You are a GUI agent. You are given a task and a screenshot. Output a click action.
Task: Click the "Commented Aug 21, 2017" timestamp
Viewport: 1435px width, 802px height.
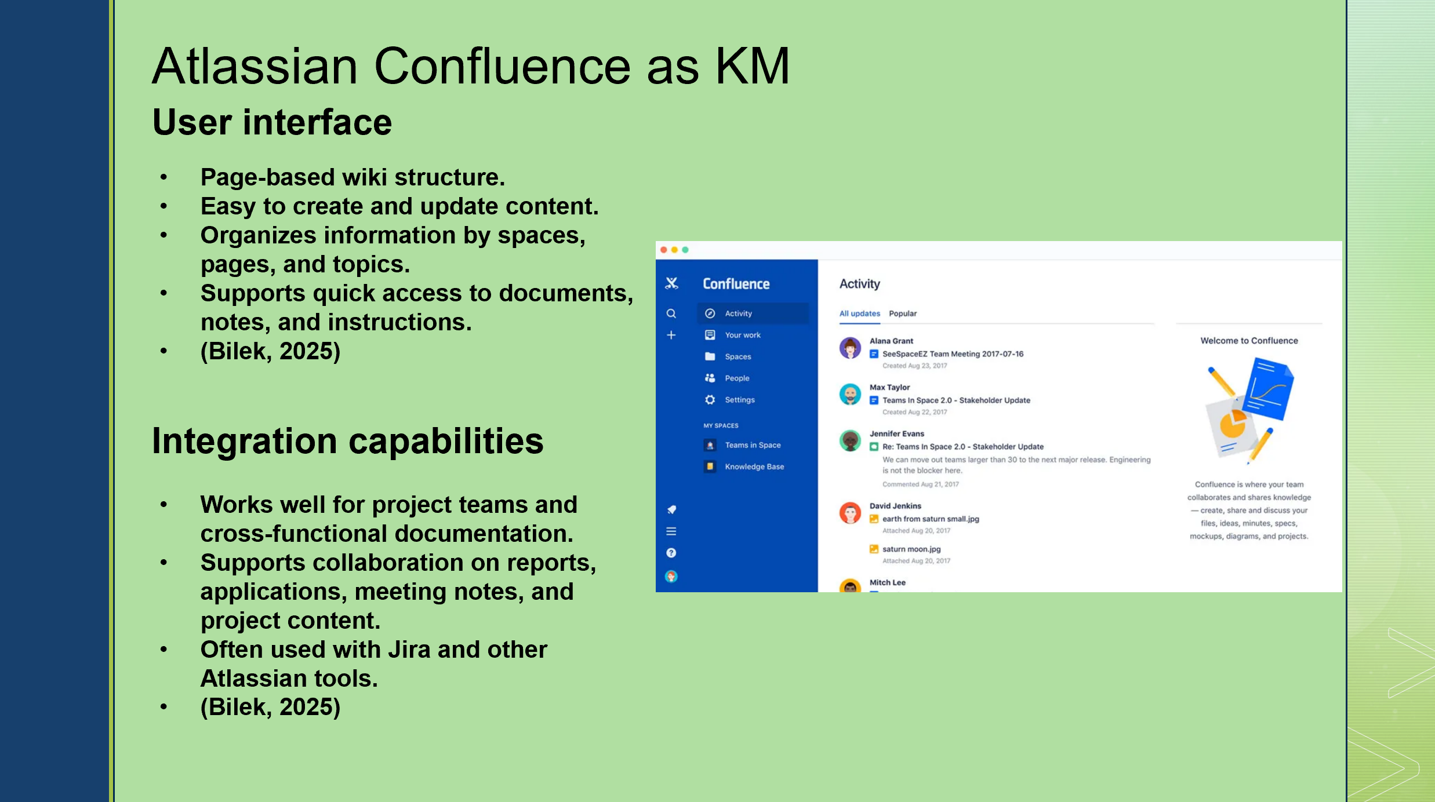(920, 484)
